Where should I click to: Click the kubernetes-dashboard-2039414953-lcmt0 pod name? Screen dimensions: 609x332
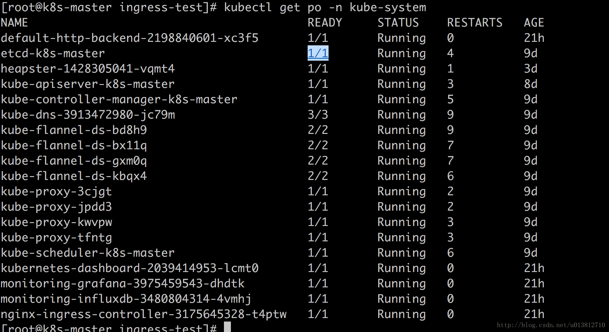pos(129,268)
